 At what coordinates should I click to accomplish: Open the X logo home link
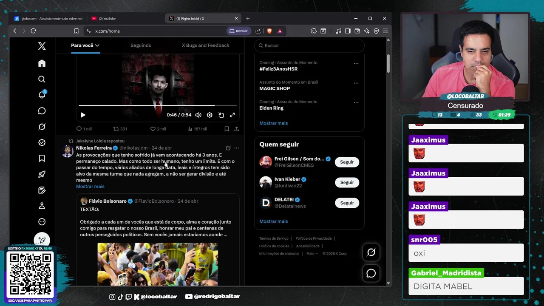click(42, 46)
